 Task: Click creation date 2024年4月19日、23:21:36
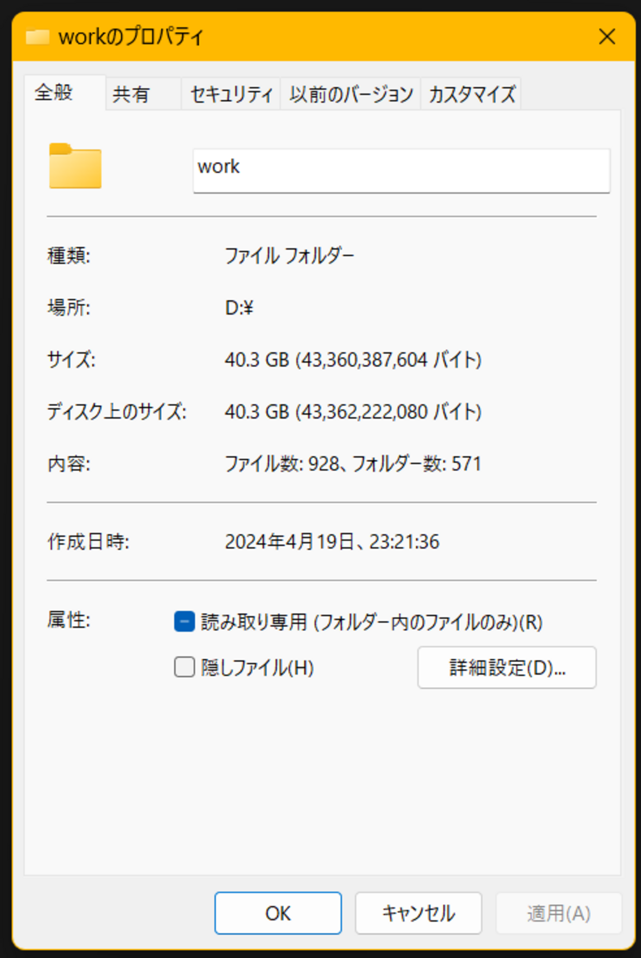tap(332, 542)
